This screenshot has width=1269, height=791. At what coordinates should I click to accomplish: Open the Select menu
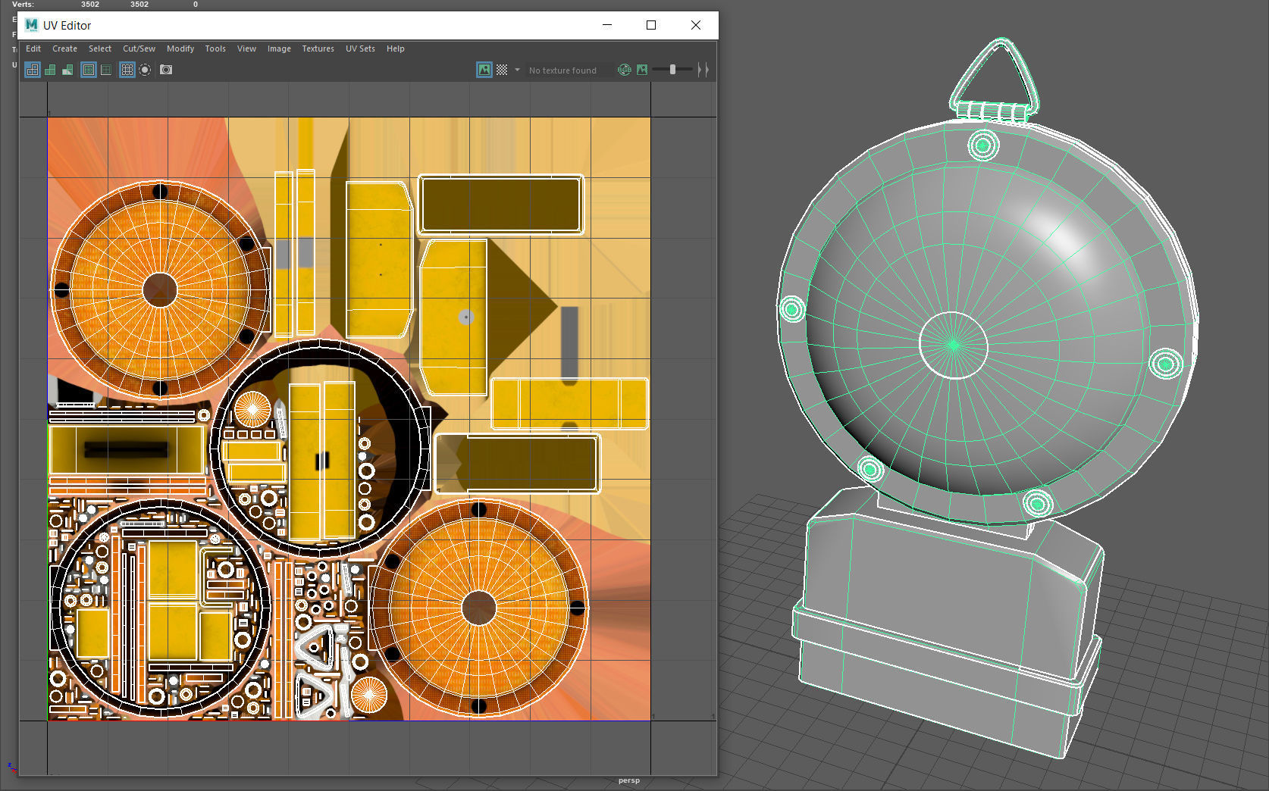(x=100, y=48)
